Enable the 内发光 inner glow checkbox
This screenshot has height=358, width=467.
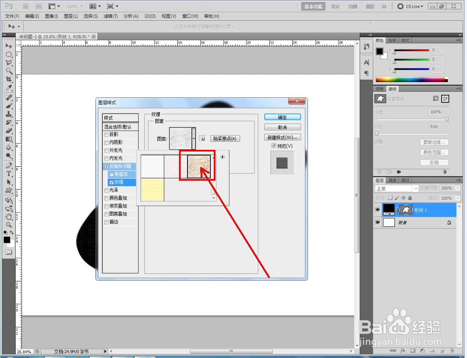[106, 159]
